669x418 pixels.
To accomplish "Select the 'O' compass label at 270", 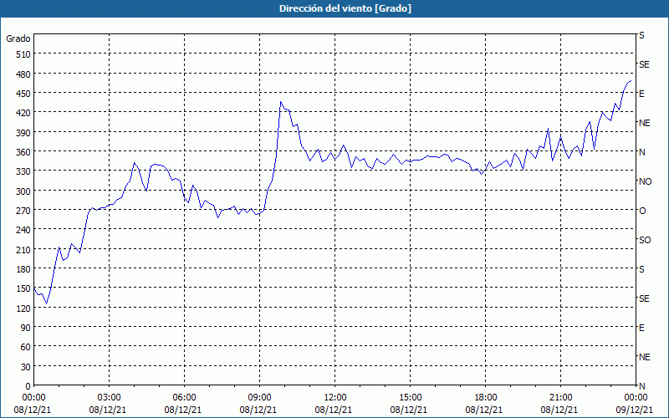I will pos(642,211).
